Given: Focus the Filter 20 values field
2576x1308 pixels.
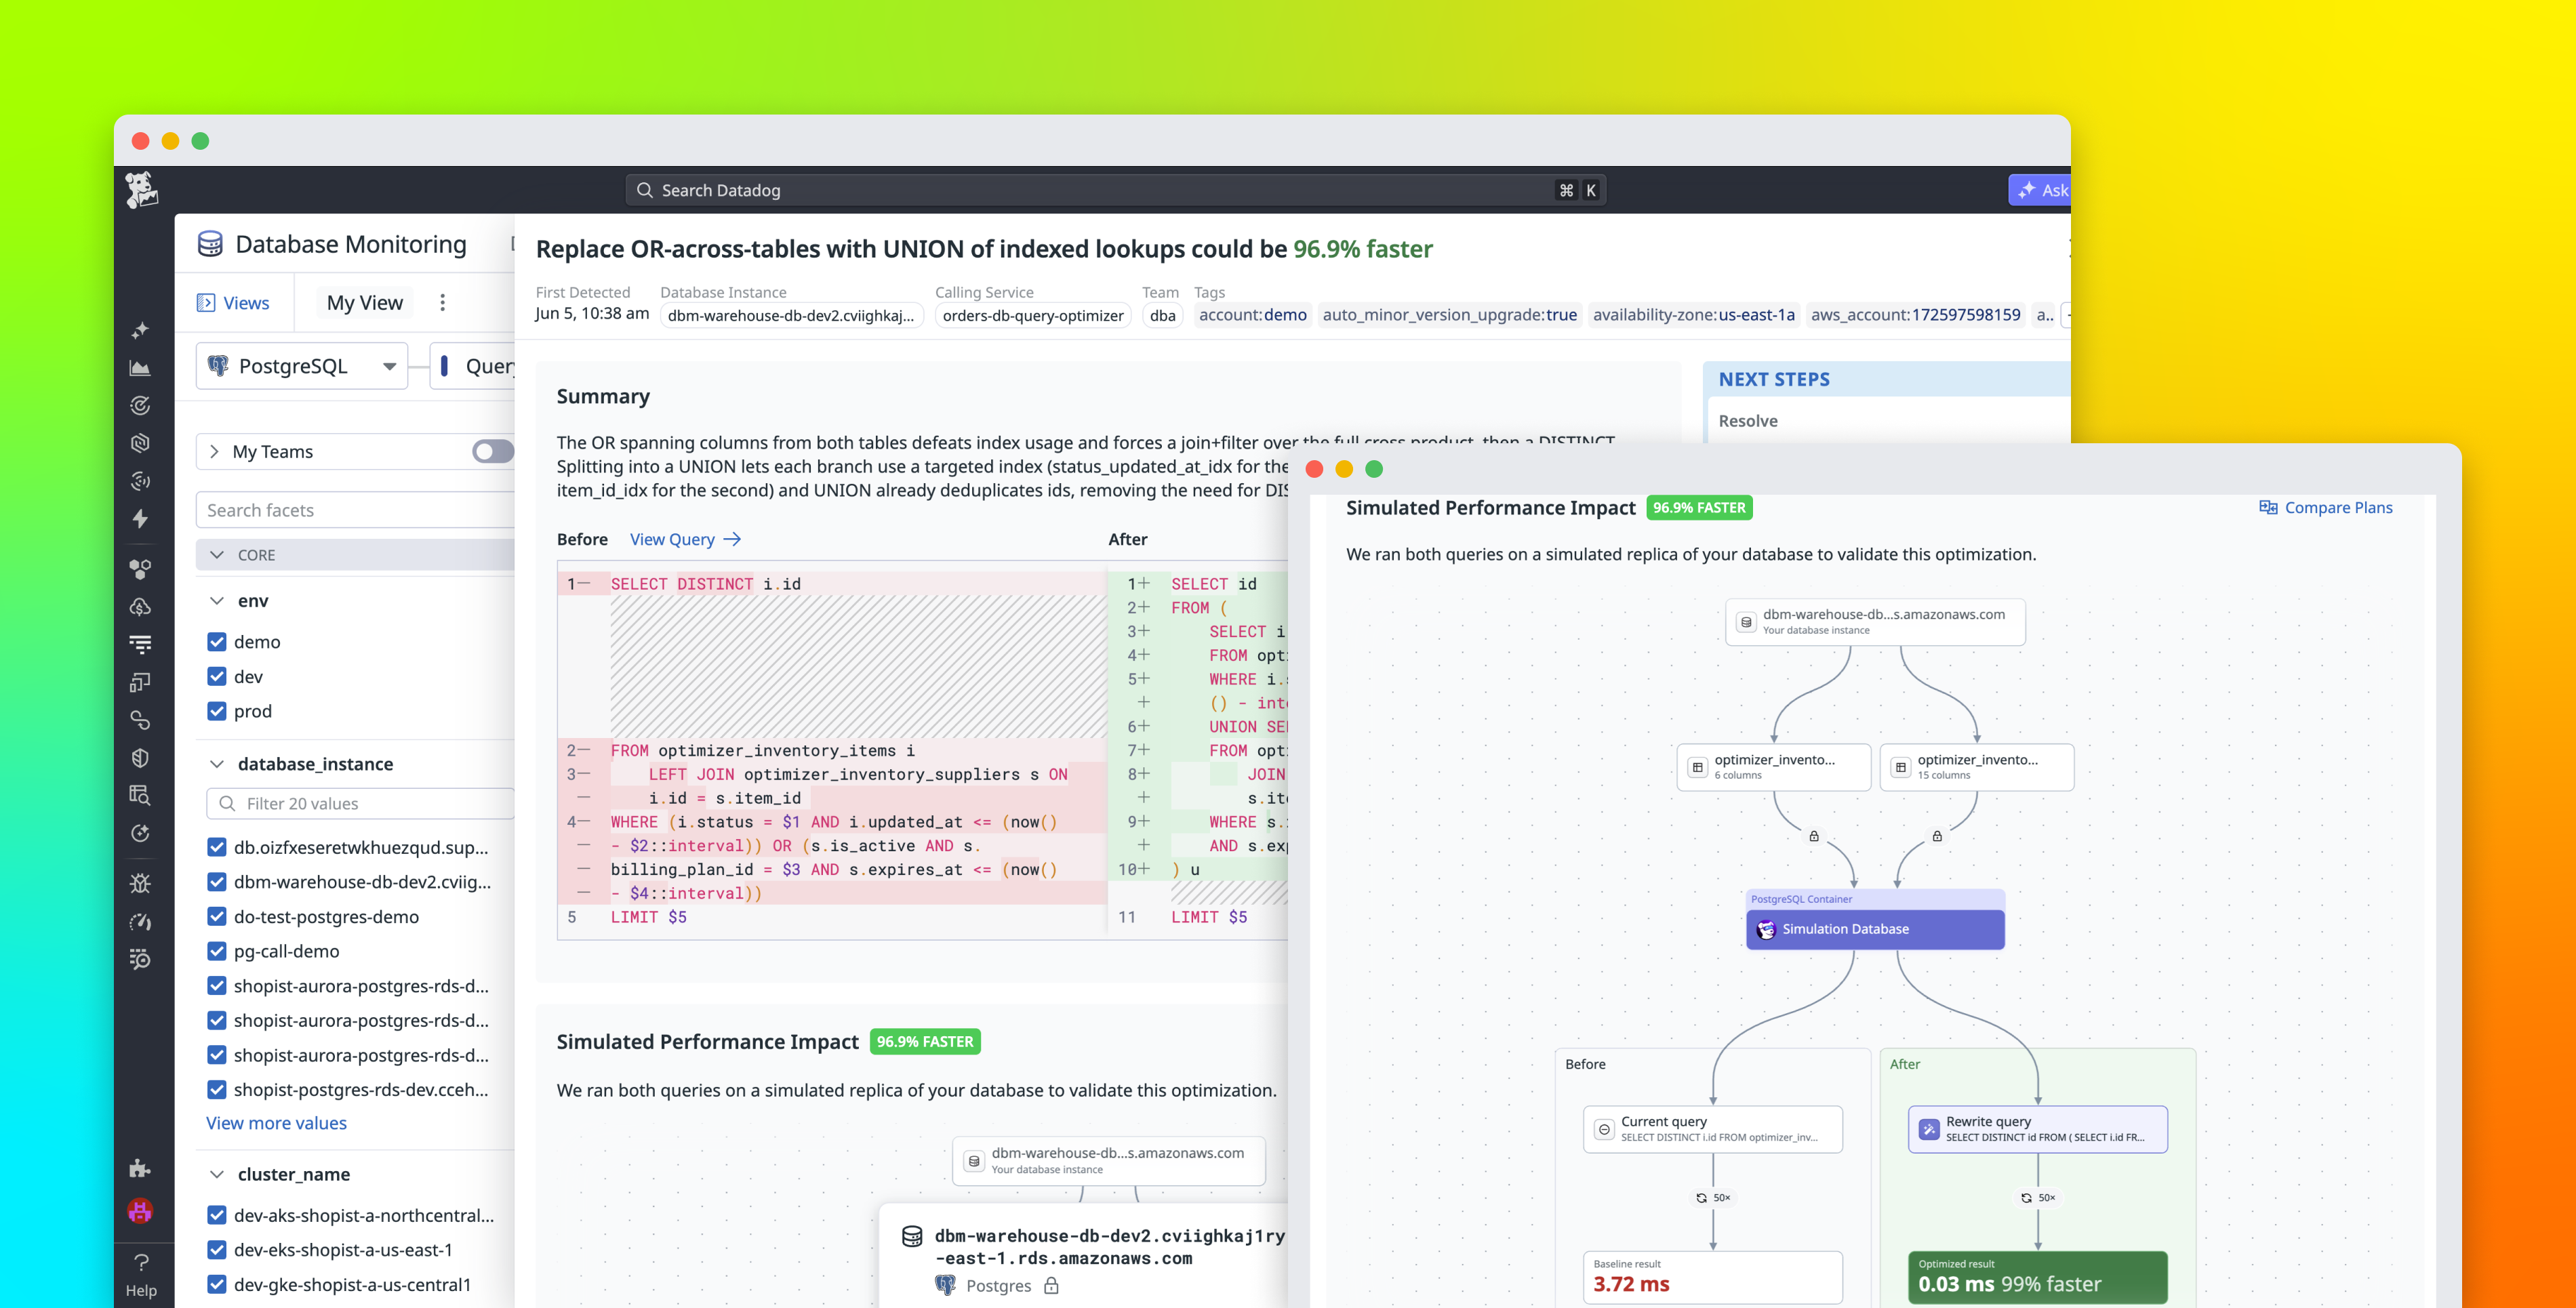Looking at the screenshot, I should [360, 804].
